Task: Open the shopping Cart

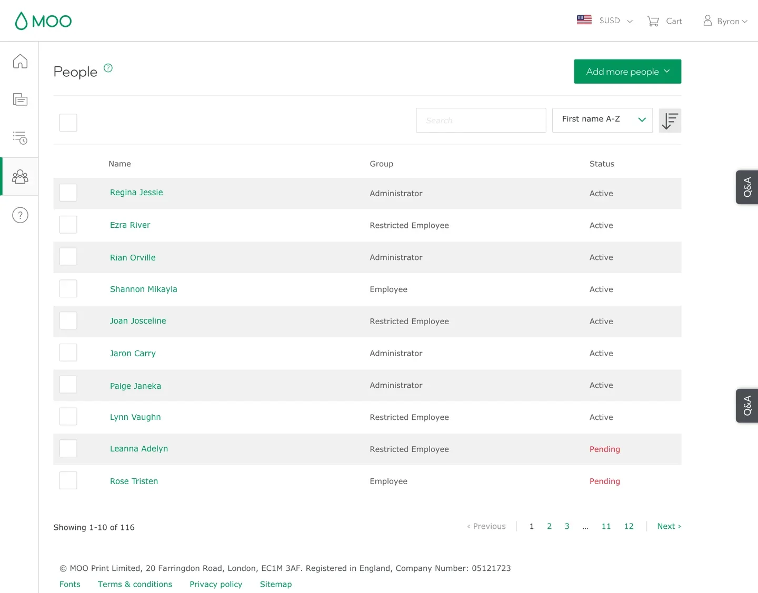Action: click(x=664, y=21)
